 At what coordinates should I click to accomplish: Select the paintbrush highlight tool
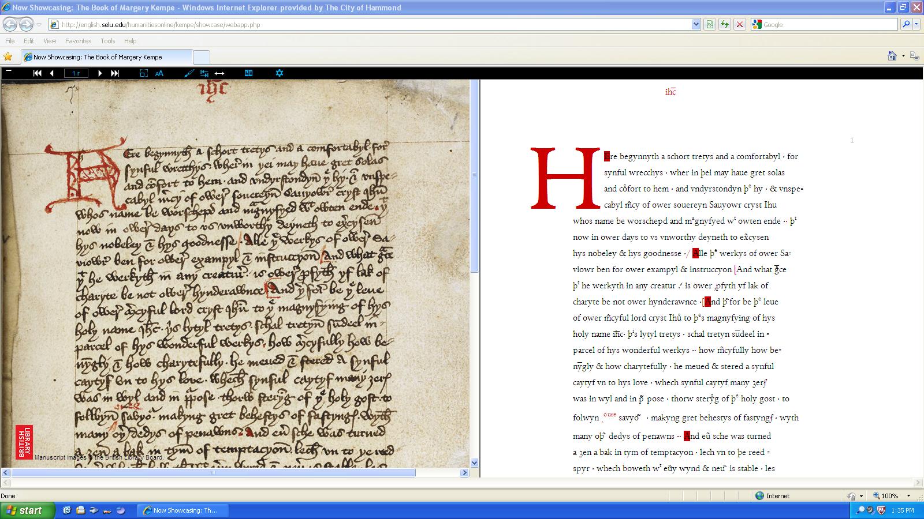189,73
